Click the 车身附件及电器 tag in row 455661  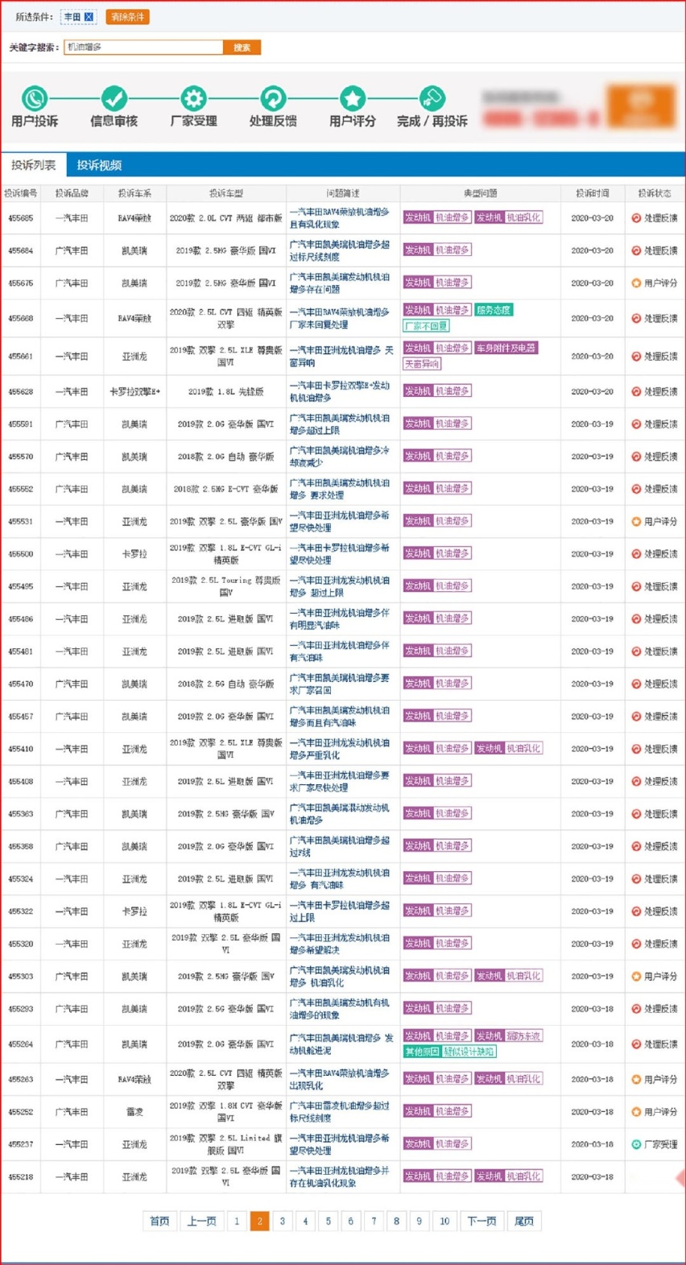(x=506, y=348)
